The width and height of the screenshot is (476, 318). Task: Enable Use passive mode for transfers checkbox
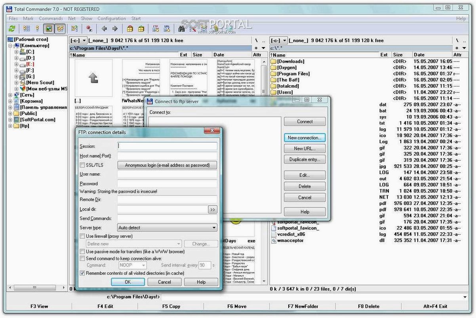click(x=82, y=251)
